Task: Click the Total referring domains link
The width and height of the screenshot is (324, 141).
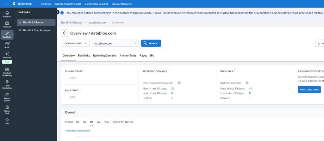Action: point(78,131)
